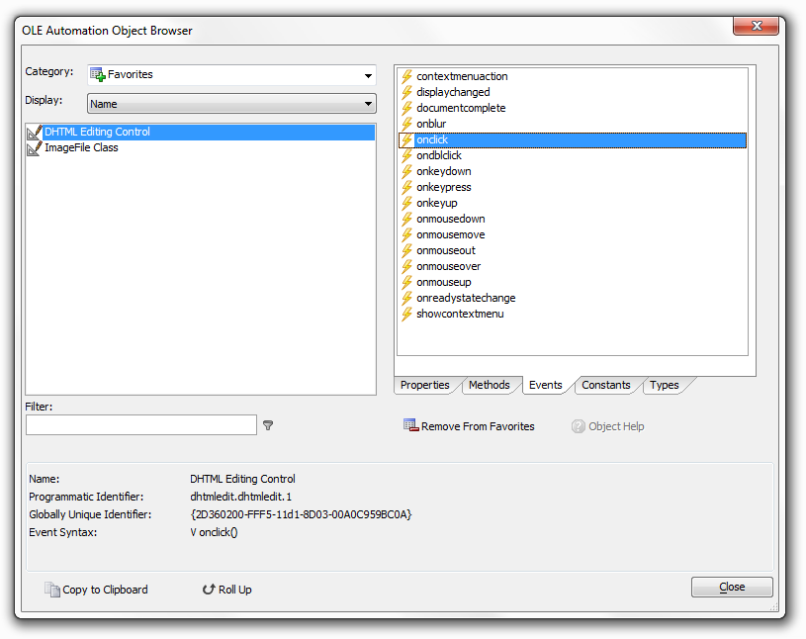806x639 pixels.
Task: Open the Display dropdown showing Name
Action: click(x=231, y=104)
